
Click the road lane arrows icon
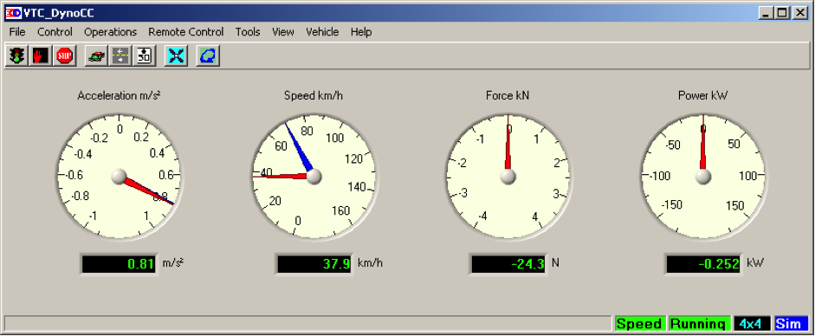[x=120, y=55]
